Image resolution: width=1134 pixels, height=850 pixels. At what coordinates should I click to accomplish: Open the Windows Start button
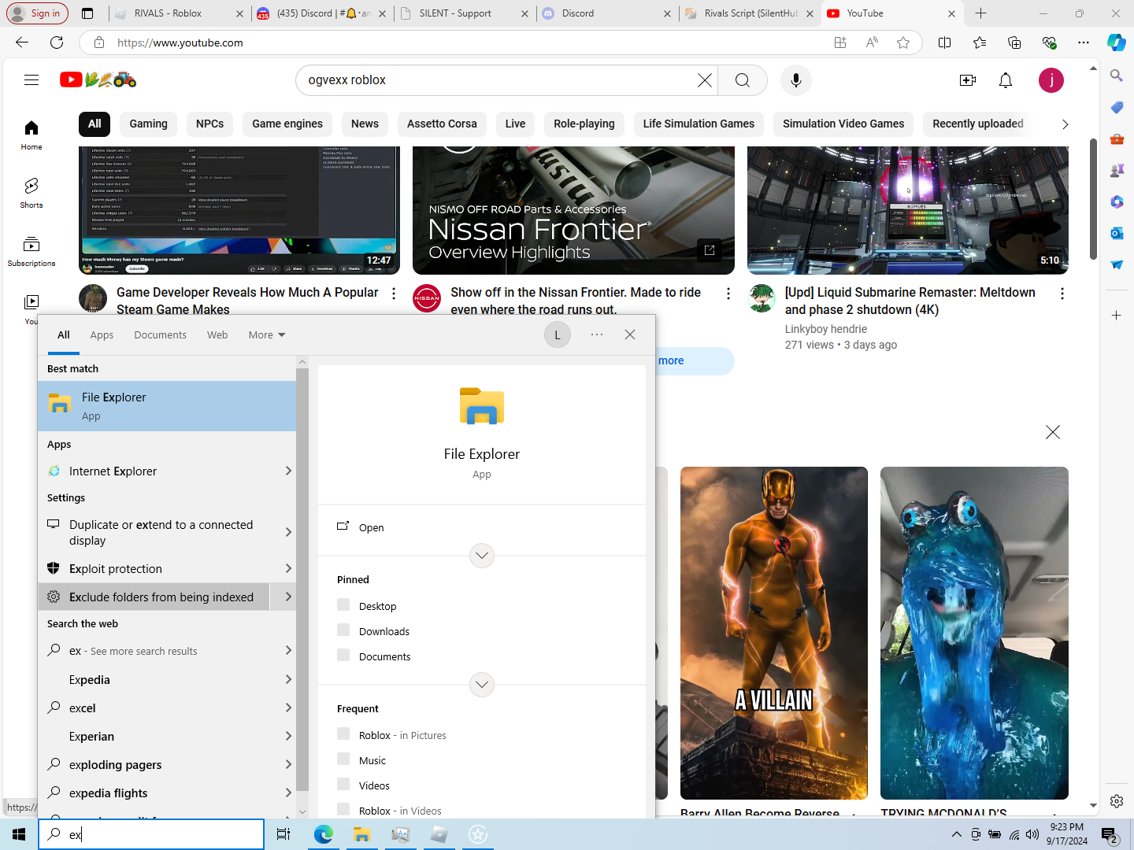[x=19, y=834]
